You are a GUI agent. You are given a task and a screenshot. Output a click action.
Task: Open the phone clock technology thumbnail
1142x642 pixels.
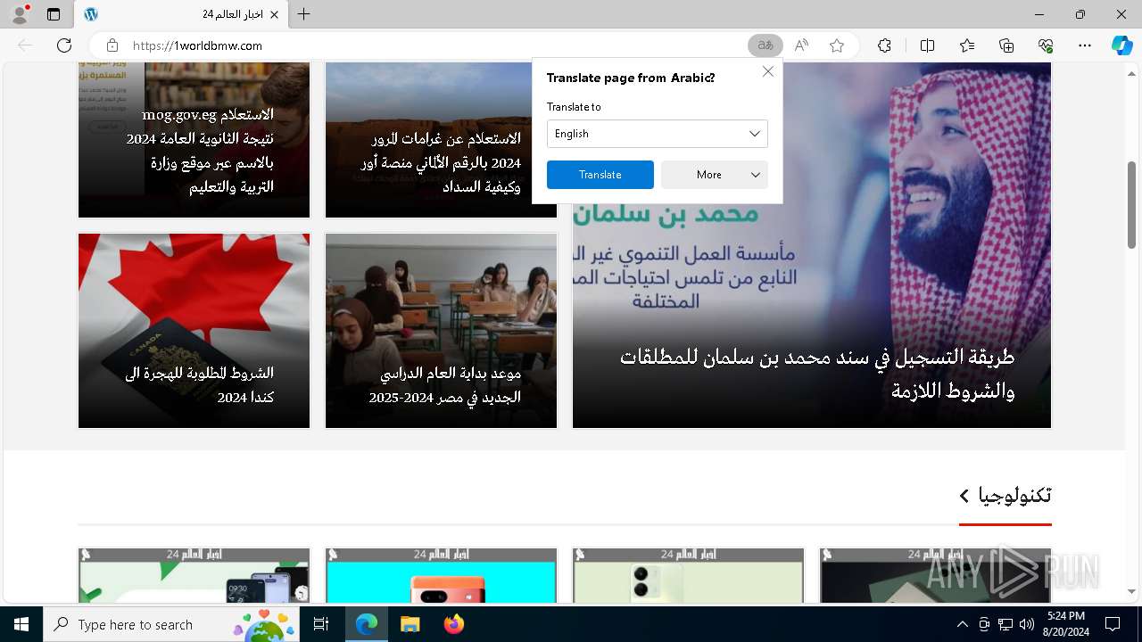tap(194, 575)
